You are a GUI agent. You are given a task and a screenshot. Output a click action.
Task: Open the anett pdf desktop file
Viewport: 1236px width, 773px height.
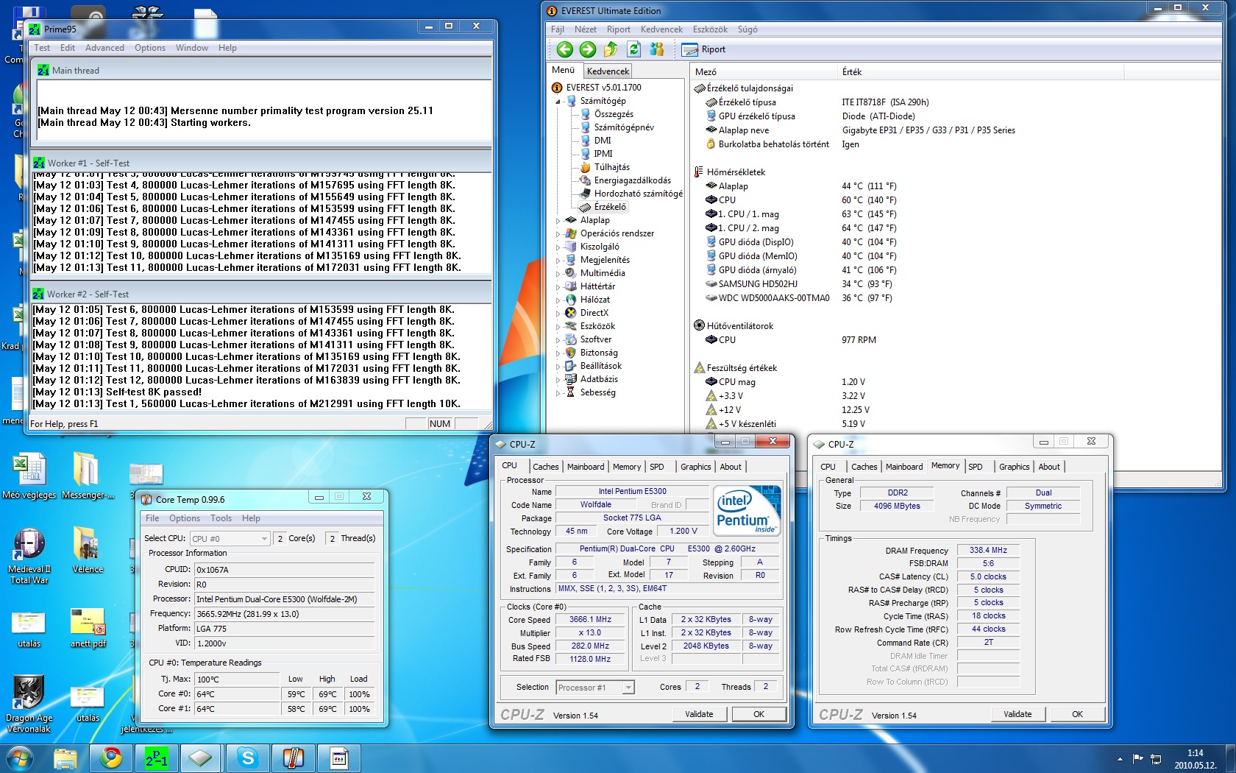pos(88,627)
